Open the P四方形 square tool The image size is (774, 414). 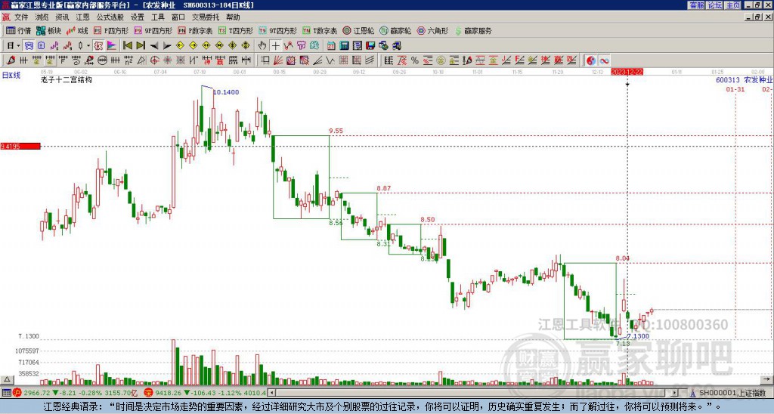pos(111,30)
